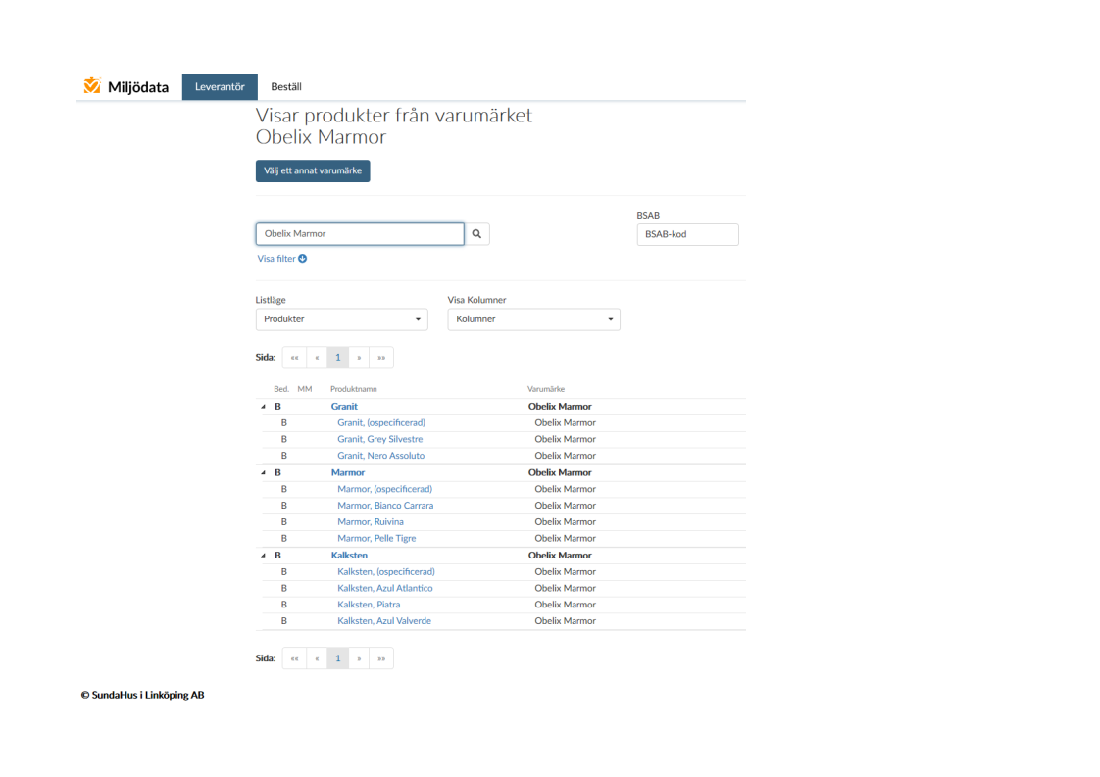Click the Varumärke column header

click(x=546, y=389)
